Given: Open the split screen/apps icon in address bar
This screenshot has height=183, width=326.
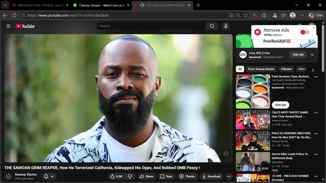Looking at the screenshot, I should pos(231,15).
